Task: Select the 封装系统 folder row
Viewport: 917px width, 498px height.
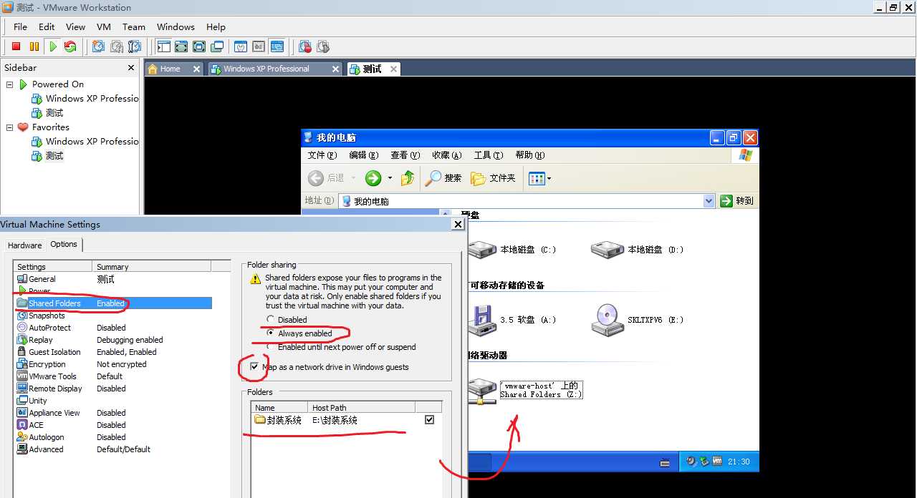Action: 347,420
